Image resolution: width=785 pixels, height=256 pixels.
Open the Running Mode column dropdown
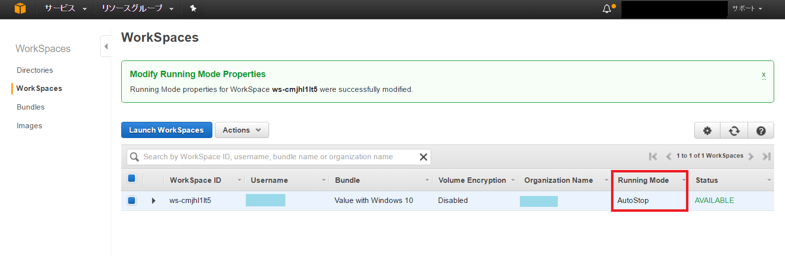coord(683,180)
